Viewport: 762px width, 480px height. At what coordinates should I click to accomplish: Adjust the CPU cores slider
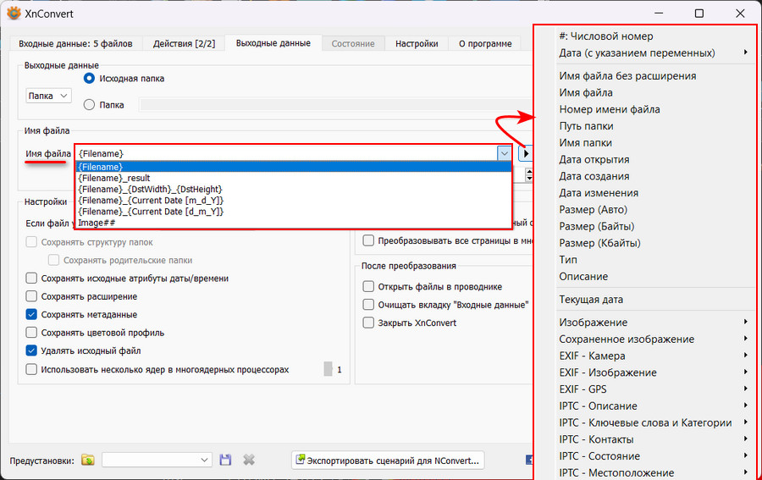[328, 369]
